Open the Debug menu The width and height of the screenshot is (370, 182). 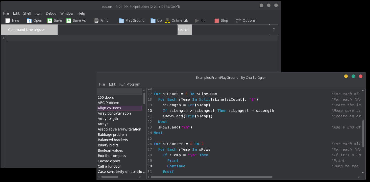(51, 13)
